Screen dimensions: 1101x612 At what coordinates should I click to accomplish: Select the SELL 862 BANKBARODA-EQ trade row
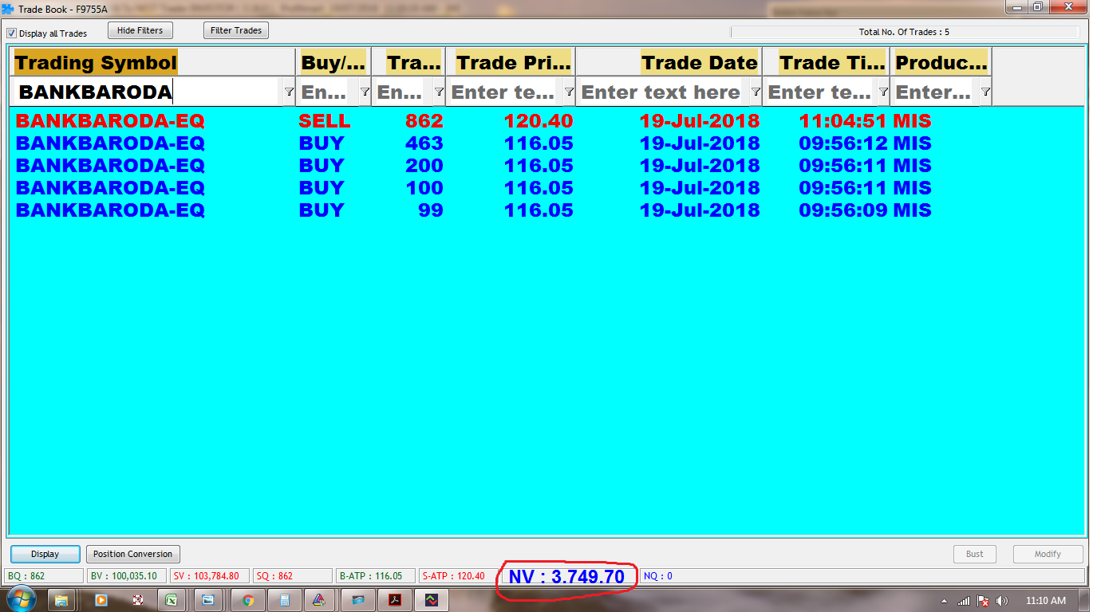[547, 121]
